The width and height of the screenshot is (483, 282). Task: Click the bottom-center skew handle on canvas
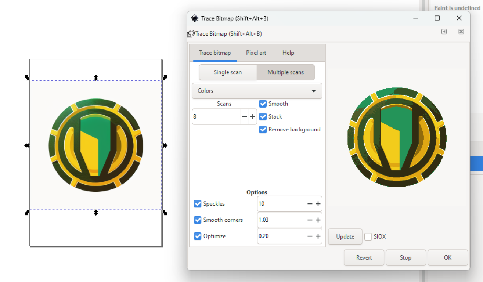point(96,213)
